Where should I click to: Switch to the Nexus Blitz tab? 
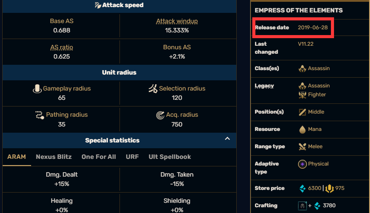pyautogui.click(x=54, y=157)
